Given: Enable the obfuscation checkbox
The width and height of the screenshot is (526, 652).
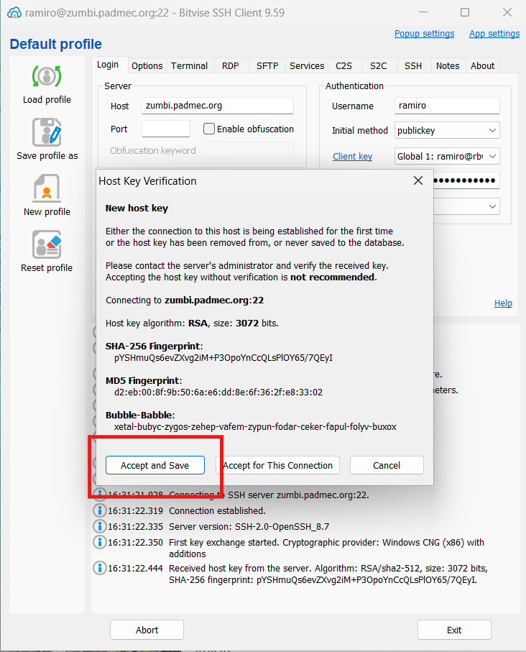Looking at the screenshot, I should point(208,129).
